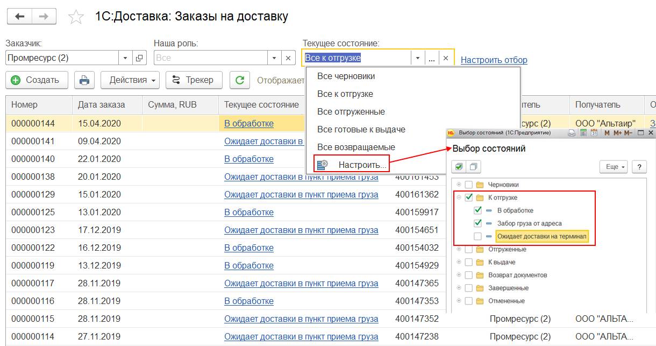The width and height of the screenshot is (656, 346).
Task: Click the Черновики folder icon
Action: tap(480, 185)
